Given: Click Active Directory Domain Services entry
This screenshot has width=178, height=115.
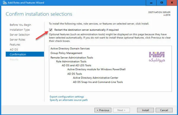Looking at the screenshot, I should coord(70,49).
